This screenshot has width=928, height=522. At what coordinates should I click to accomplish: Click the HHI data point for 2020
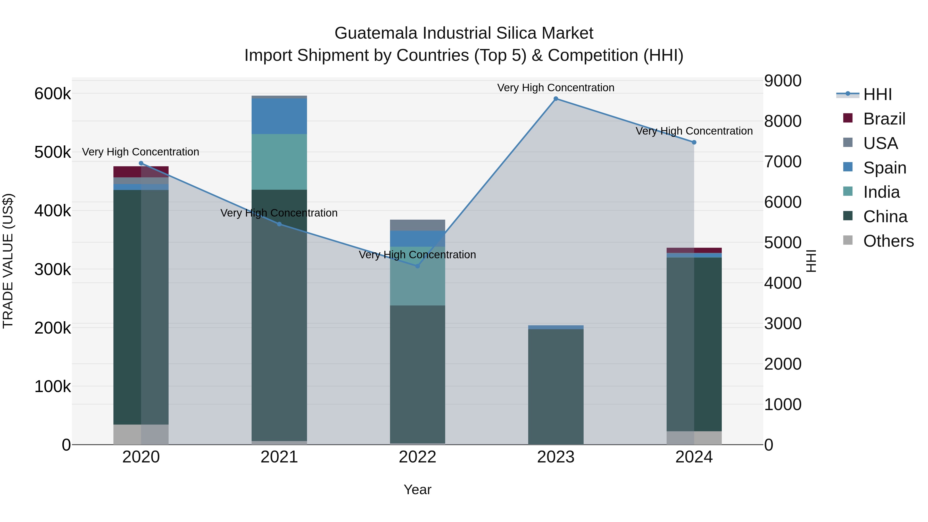pyautogui.click(x=141, y=163)
